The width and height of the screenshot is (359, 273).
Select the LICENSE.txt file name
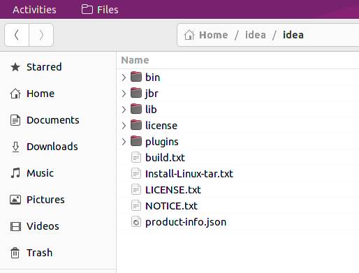173,190
